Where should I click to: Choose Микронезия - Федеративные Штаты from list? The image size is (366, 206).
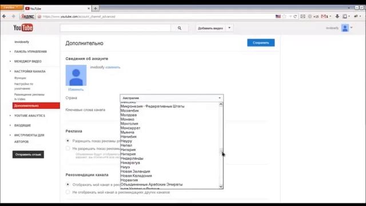153,106
